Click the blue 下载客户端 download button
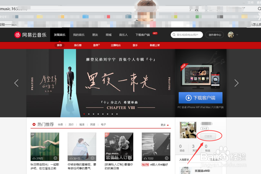The image size is (261, 174). coord(200,98)
